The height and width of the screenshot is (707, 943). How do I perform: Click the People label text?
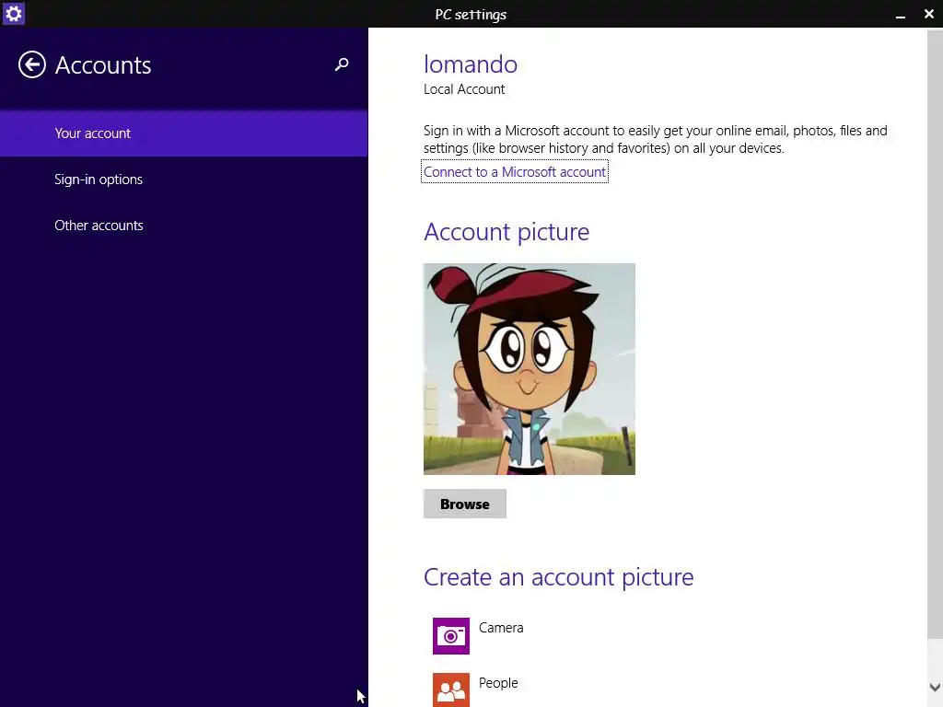(498, 683)
